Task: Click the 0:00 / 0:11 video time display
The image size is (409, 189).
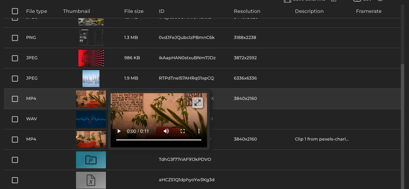Action: point(138,131)
